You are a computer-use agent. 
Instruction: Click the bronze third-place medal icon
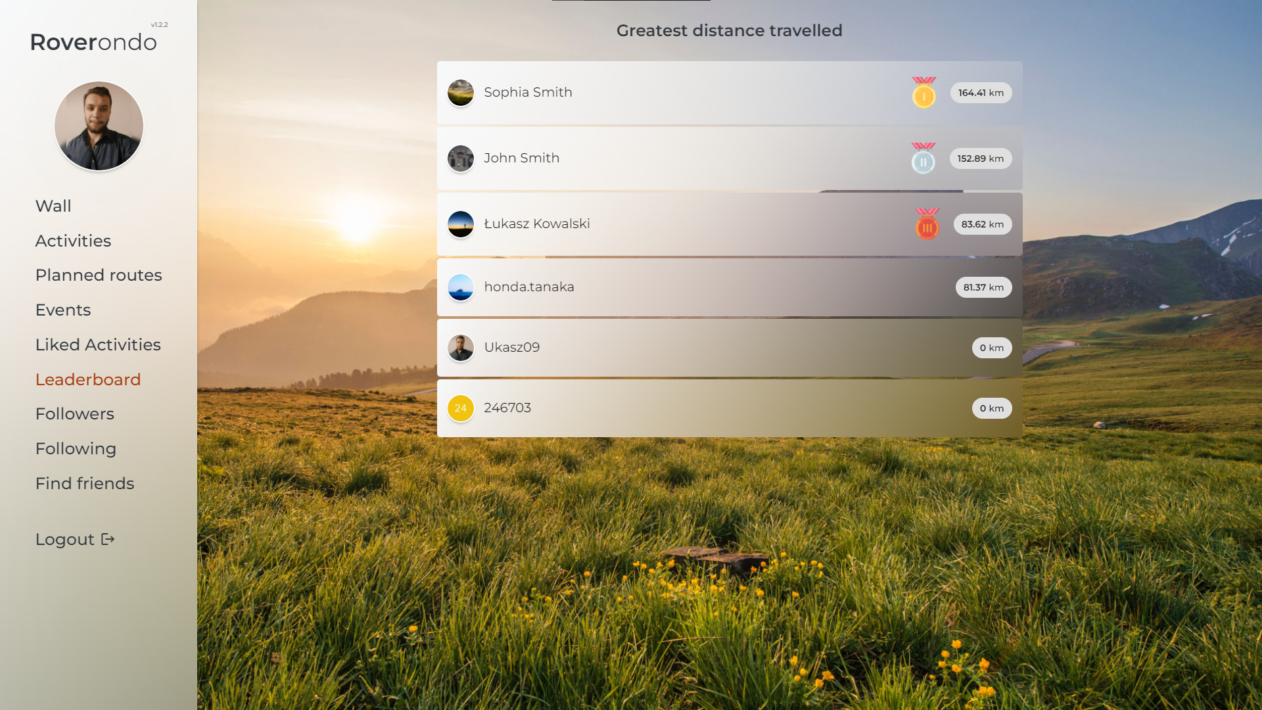pos(927,224)
